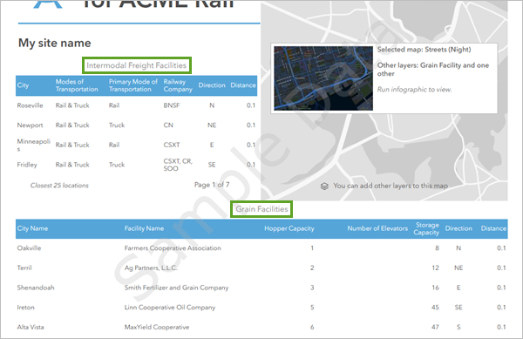Select the Oakville row in grain table
The image size is (523, 339).
[261, 248]
